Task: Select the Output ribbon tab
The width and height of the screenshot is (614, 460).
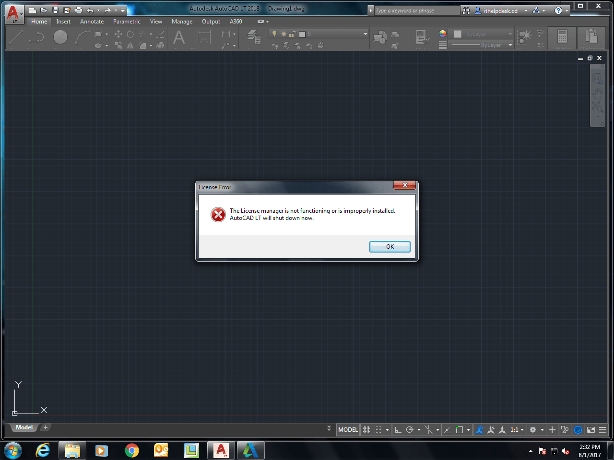Action: pyautogui.click(x=211, y=22)
